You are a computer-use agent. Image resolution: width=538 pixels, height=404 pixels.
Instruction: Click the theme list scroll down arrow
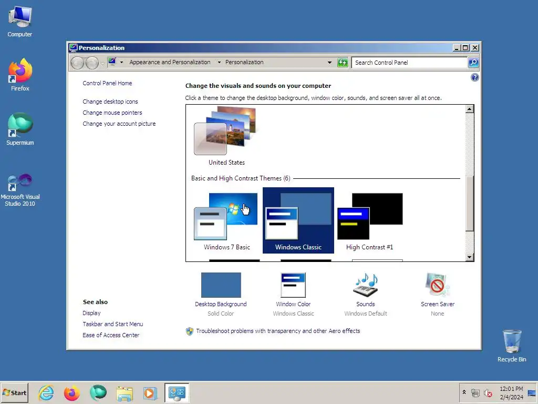[469, 257]
